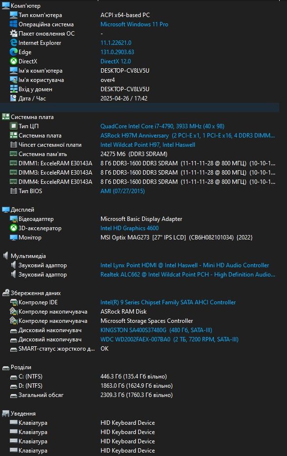Image resolution: width=287 pixels, height=456 pixels.
Task: Open the Intel 9 Series SATA AHCI Controller link
Action: 168,302
